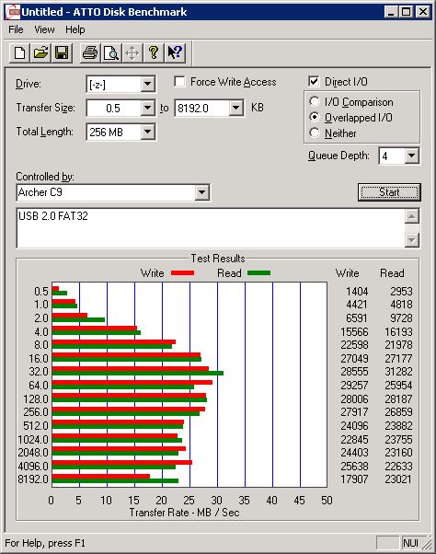Start the benchmark with the Start button
The height and width of the screenshot is (554, 436).
click(x=389, y=192)
